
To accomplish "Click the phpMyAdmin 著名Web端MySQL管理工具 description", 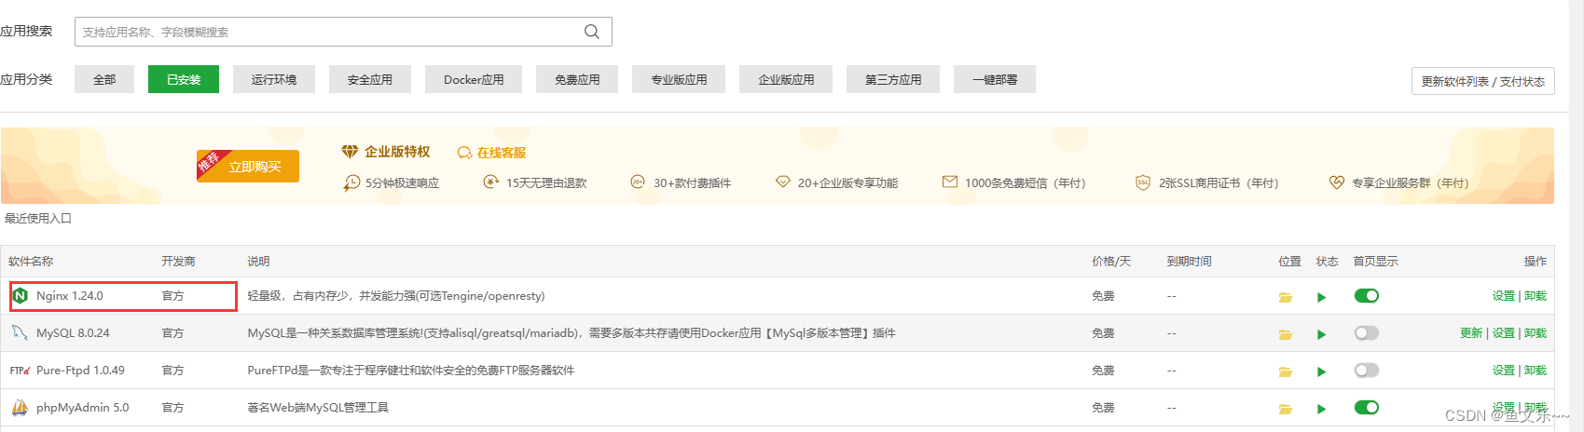I will (318, 408).
